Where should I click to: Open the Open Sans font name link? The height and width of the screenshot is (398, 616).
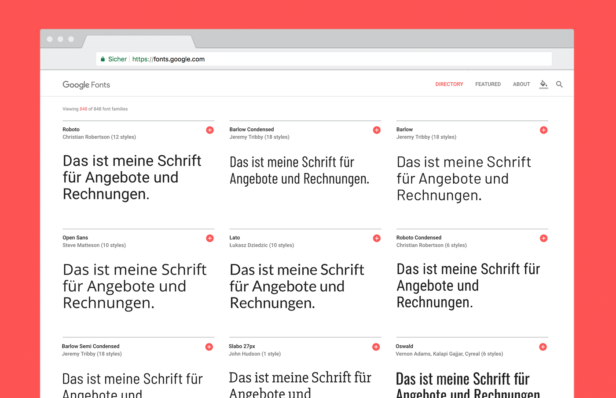pyautogui.click(x=75, y=238)
